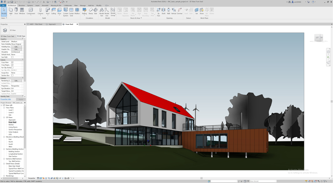Select the Railing tool

(84, 11)
